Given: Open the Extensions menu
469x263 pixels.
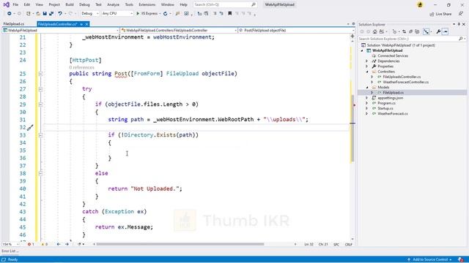Looking at the screenshot, I should (x=147, y=5).
